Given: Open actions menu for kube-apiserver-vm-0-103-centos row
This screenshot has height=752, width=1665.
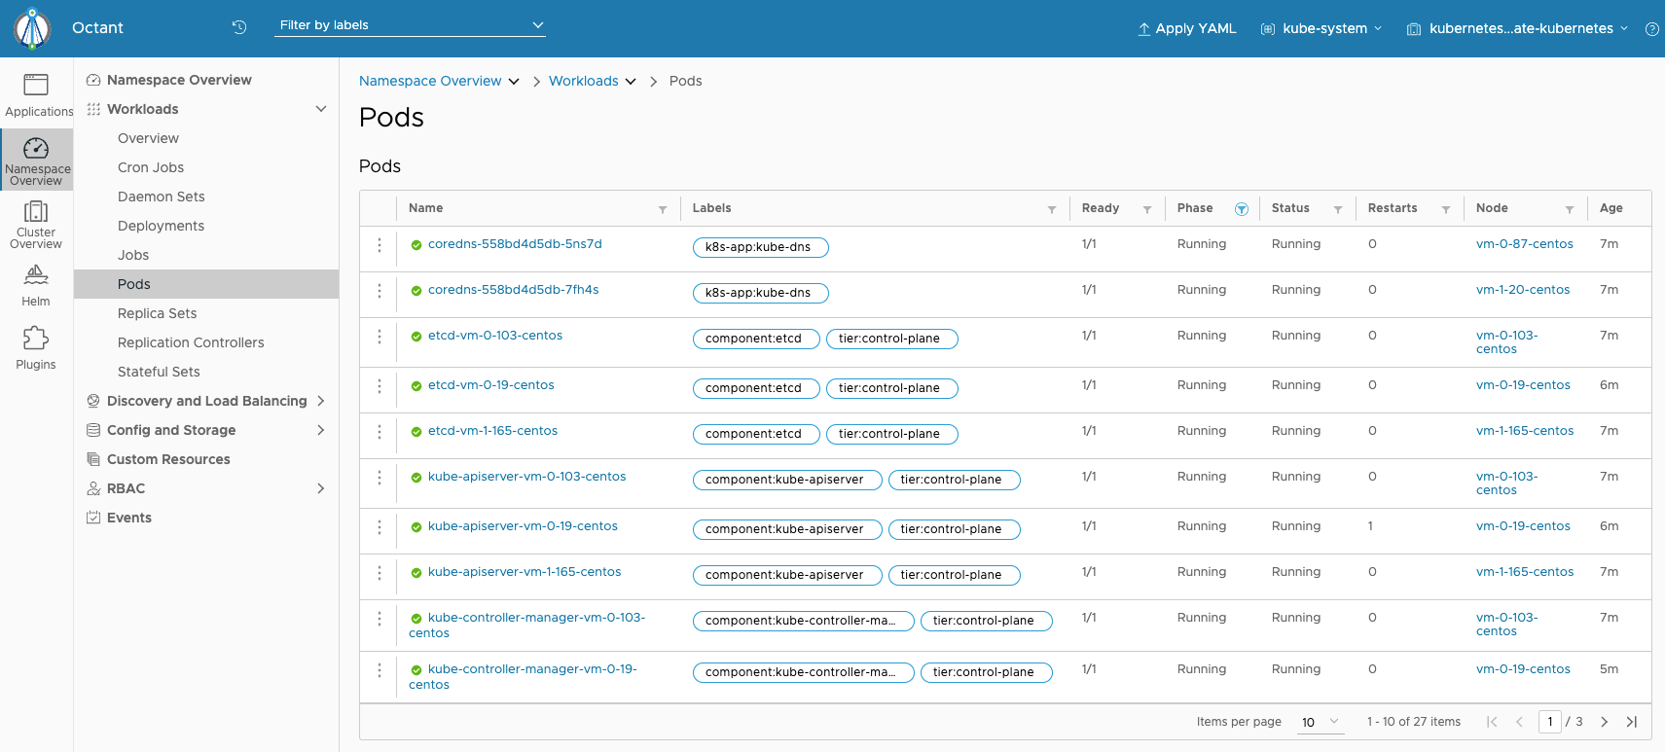Looking at the screenshot, I should click(x=380, y=478).
